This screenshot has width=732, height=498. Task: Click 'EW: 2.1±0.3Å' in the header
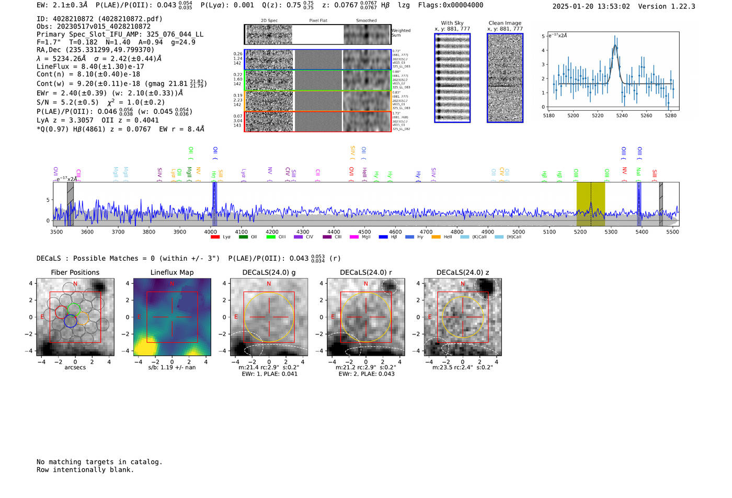tap(62, 5)
